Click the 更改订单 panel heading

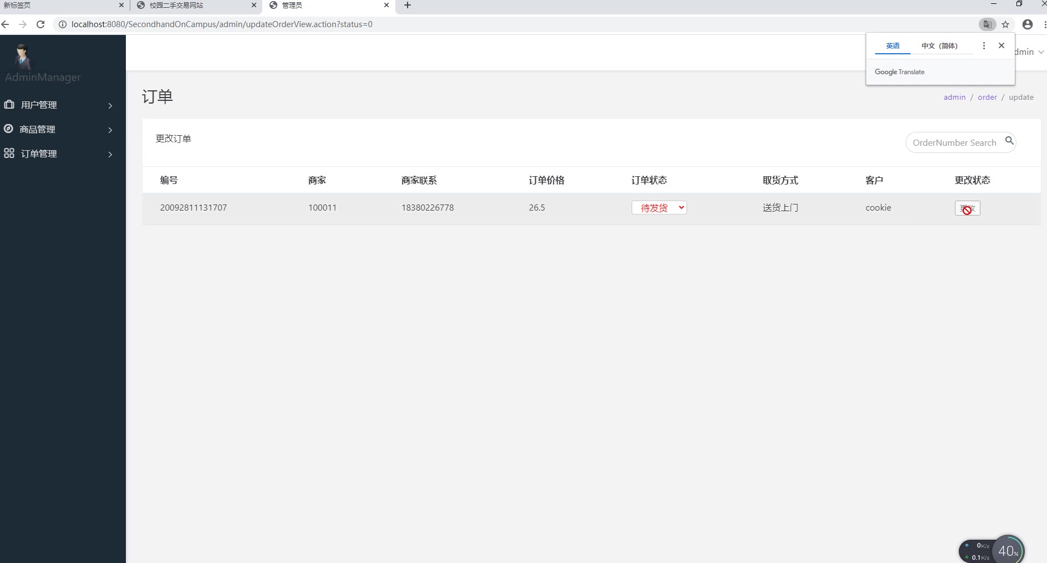click(174, 139)
